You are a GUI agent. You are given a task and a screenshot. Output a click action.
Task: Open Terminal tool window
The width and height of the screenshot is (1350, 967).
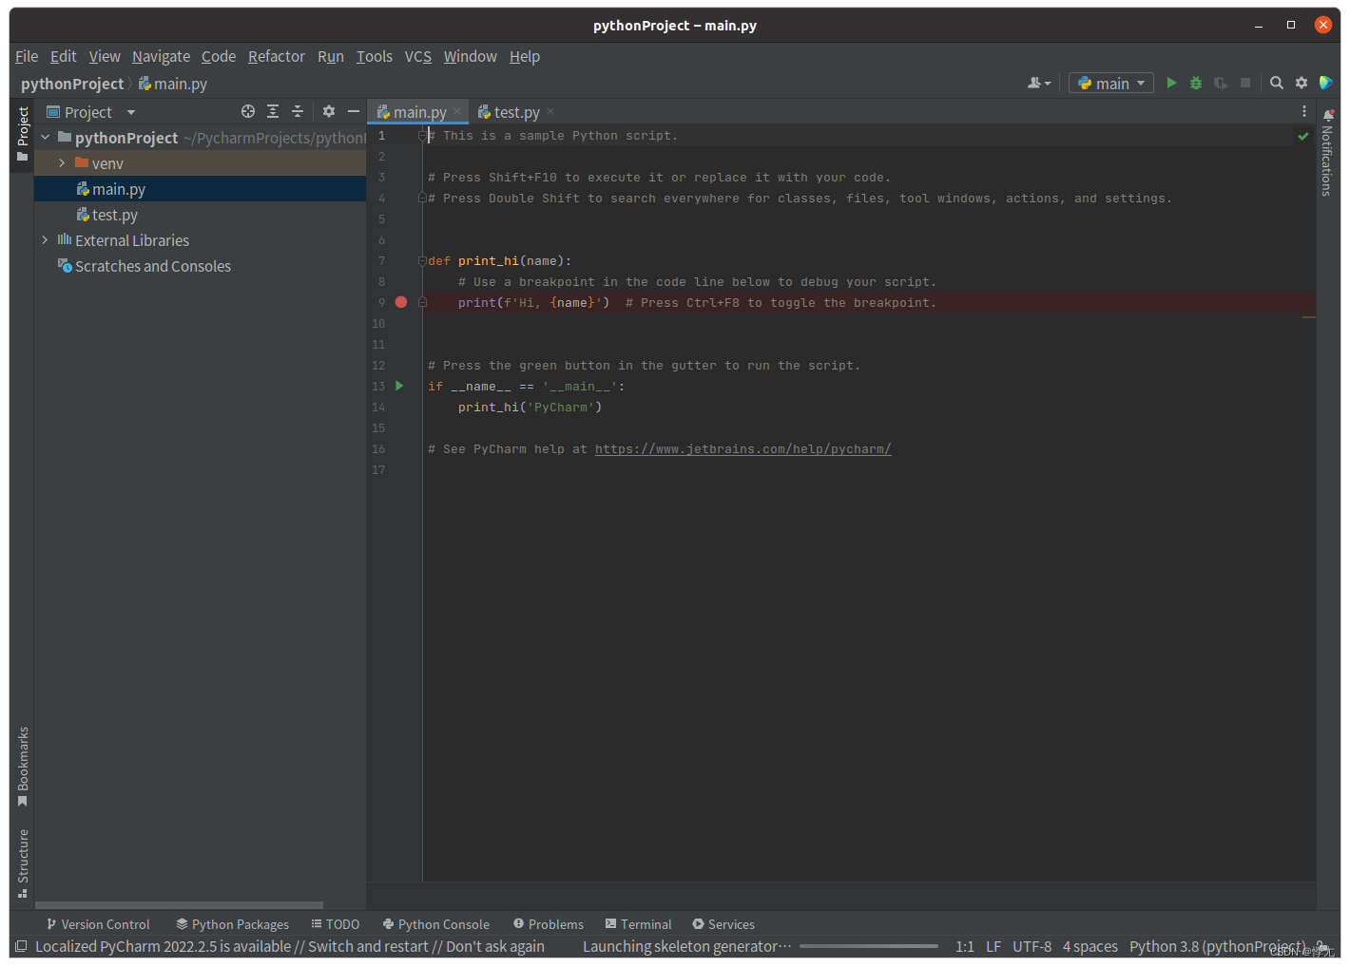point(638,924)
